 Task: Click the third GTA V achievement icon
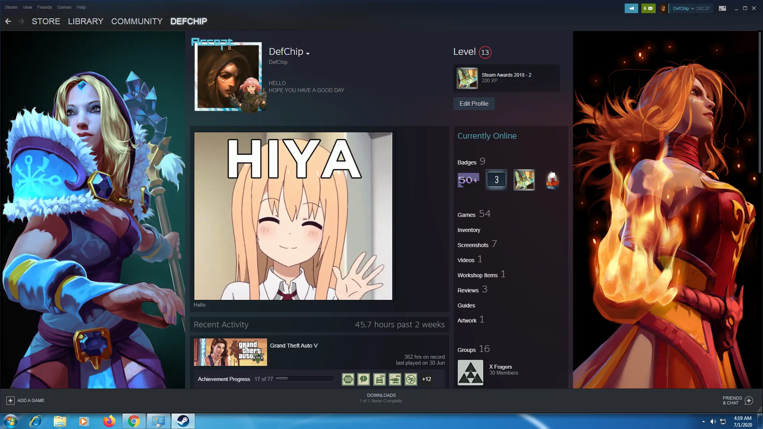click(380, 379)
